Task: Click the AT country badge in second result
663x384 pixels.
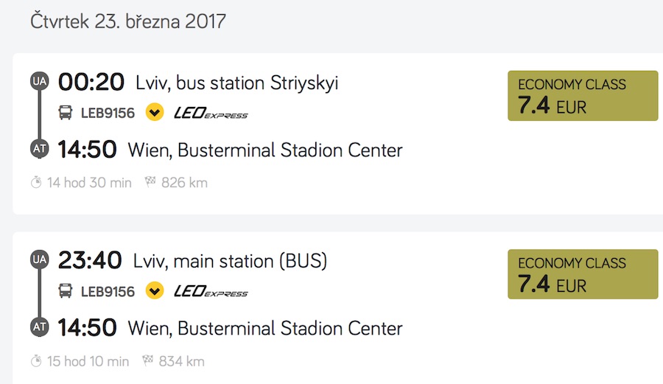Action: [39, 327]
